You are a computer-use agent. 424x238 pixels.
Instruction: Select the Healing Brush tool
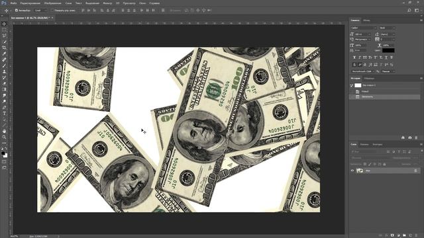click(x=4, y=59)
